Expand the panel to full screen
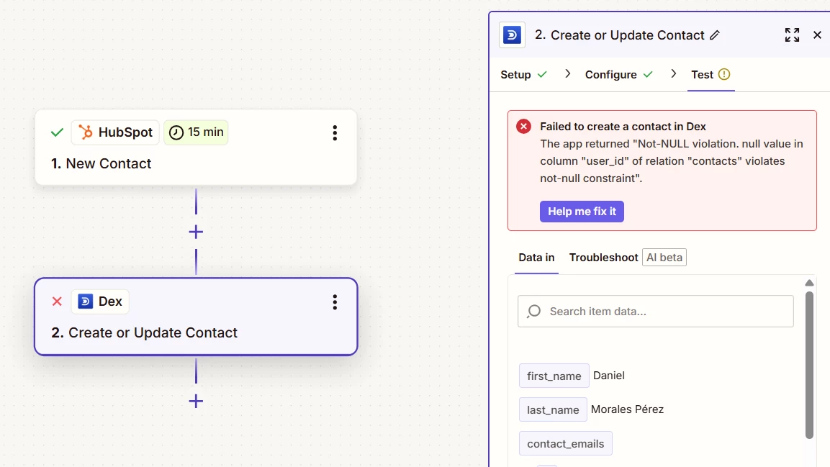The image size is (830, 467). tap(792, 35)
